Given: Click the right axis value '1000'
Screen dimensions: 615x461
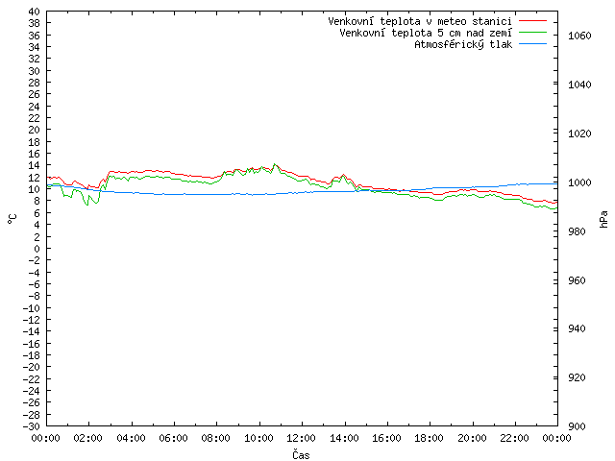Looking at the screenshot, I should pyautogui.click(x=579, y=182).
